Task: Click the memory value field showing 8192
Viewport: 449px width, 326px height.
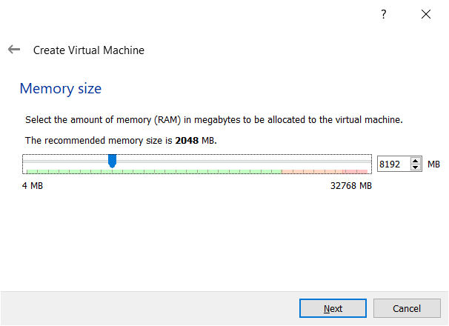Action: tap(393, 164)
